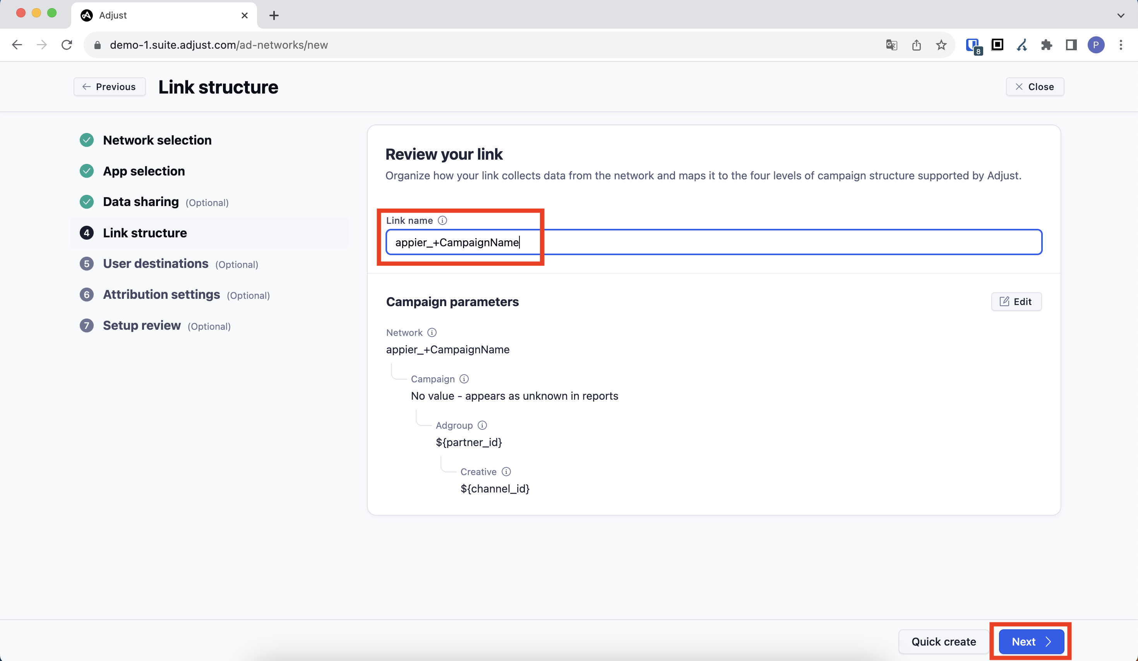Viewport: 1138px width, 661px height.
Task: Click the Creative info icon
Action: coord(506,472)
